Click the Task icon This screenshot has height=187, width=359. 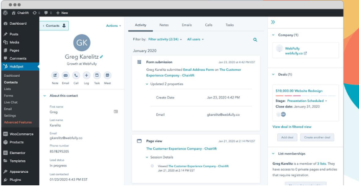(x=97, y=75)
